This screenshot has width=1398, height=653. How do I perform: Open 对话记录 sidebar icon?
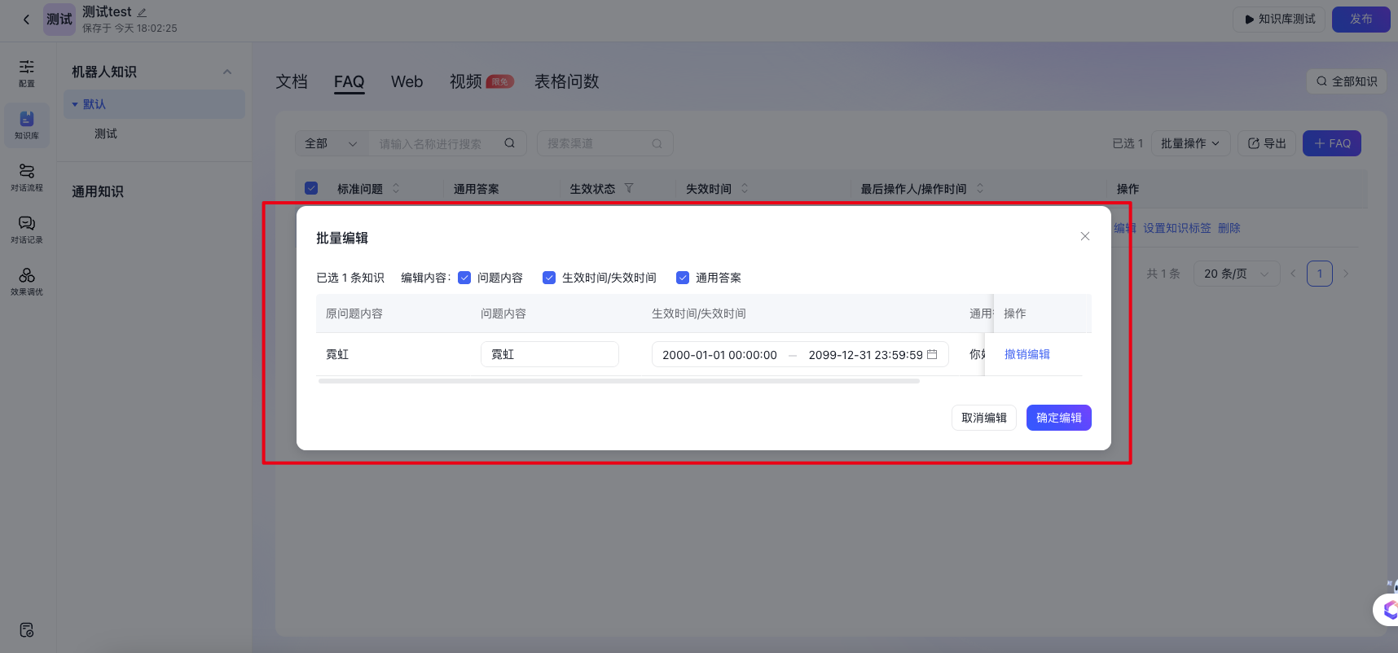click(27, 229)
